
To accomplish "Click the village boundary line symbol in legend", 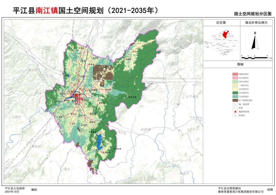I will click(235, 108).
